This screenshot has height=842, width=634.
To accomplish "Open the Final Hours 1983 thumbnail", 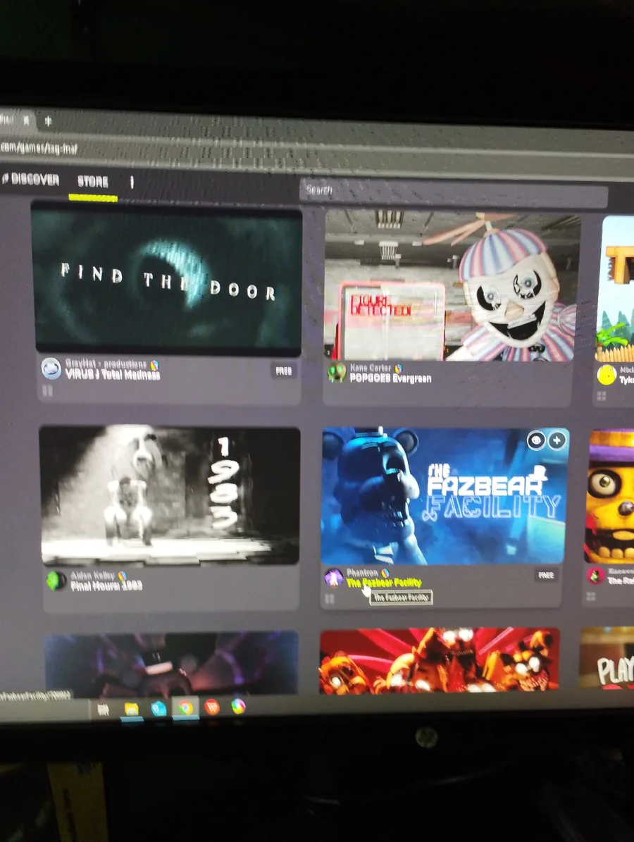I will point(170,495).
